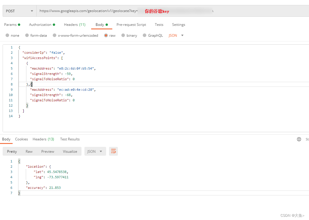Screen dimensions: 309x220
Task: Click the globe icon above the response panel
Action: 298,139
